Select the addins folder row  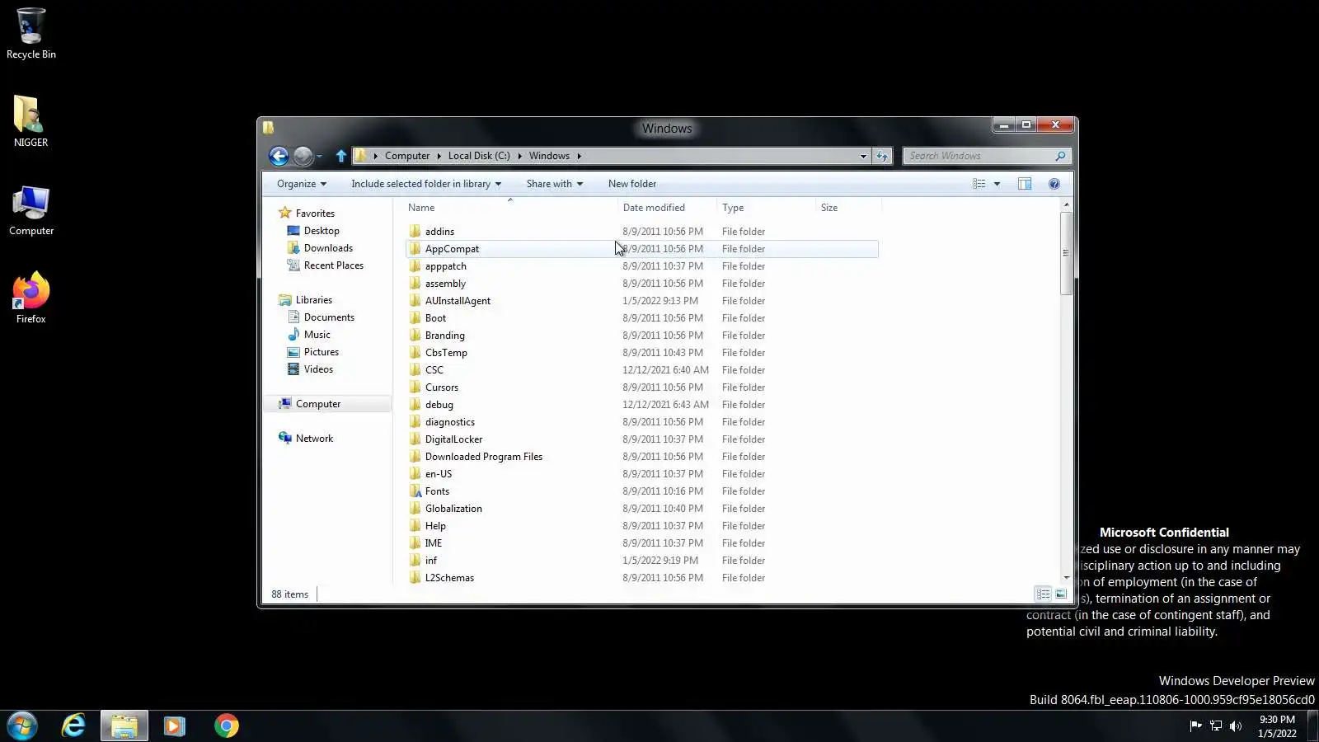[x=642, y=232]
